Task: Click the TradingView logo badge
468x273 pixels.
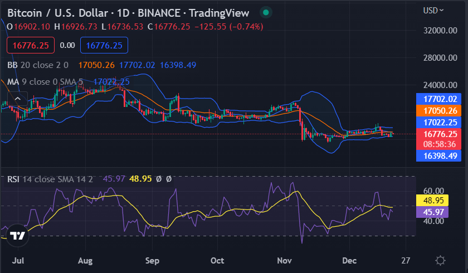Action: click(x=17, y=236)
